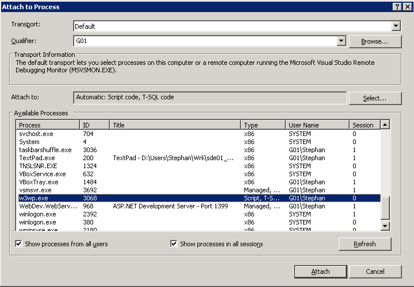Select the vsmsvr.exe process
This screenshot has width=414, height=287.
(x=198, y=190)
